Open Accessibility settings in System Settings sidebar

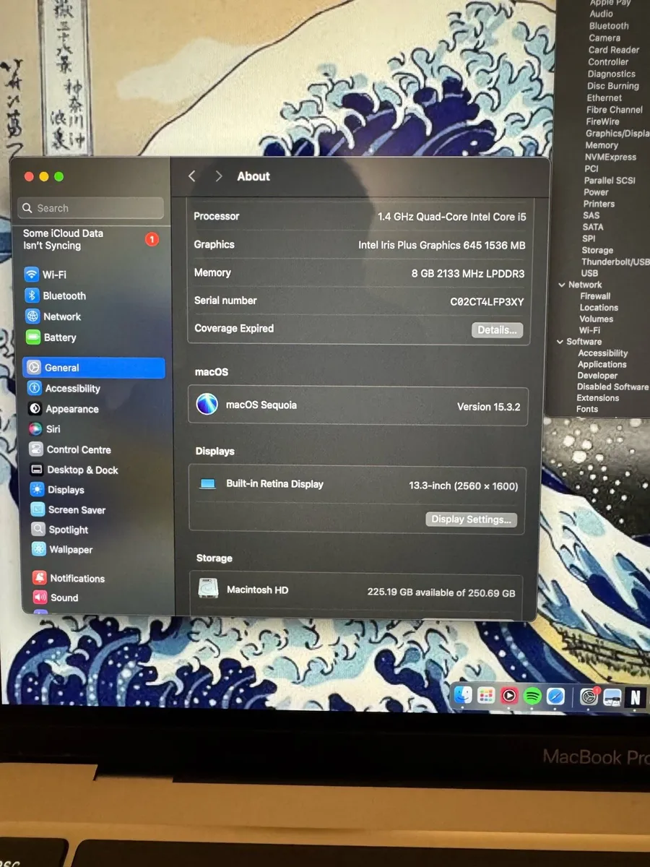[x=64, y=388]
